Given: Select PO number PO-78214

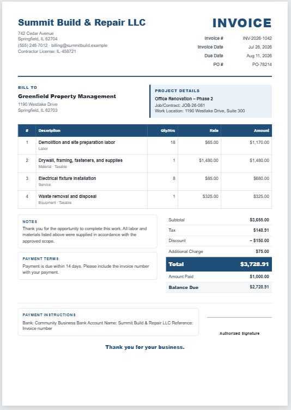Looking at the screenshot, I should 262,64.
